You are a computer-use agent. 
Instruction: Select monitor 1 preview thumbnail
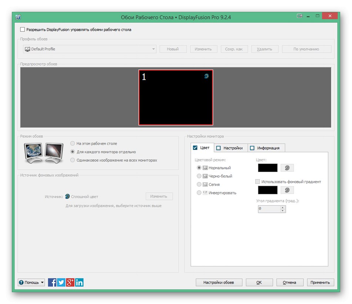[176, 97]
